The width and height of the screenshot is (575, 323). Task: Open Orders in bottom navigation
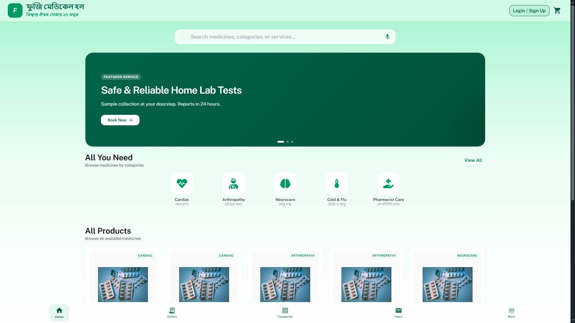point(172,313)
